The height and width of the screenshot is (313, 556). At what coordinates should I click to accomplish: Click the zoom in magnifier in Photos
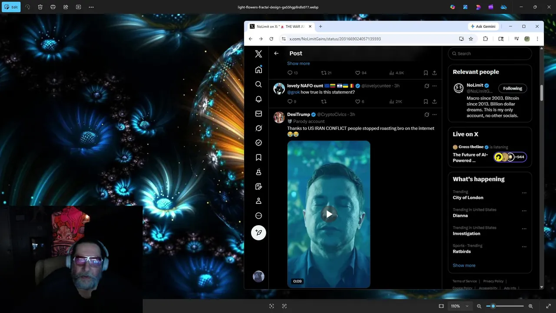click(x=531, y=306)
